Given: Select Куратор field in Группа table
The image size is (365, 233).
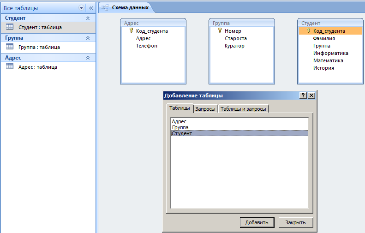Looking at the screenshot, I should 234,46.
